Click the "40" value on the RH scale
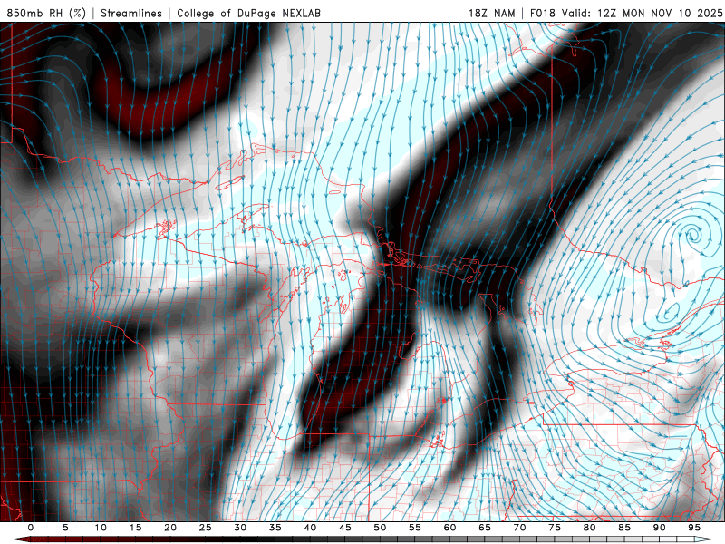The height and width of the screenshot is (544, 725). 310,528
